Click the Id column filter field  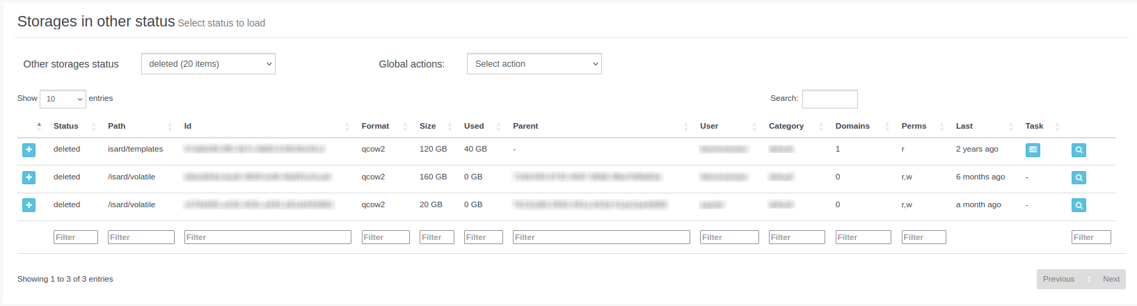(267, 237)
